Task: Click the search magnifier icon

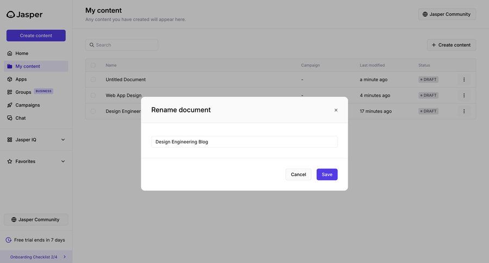Action: (x=92, y=45)
